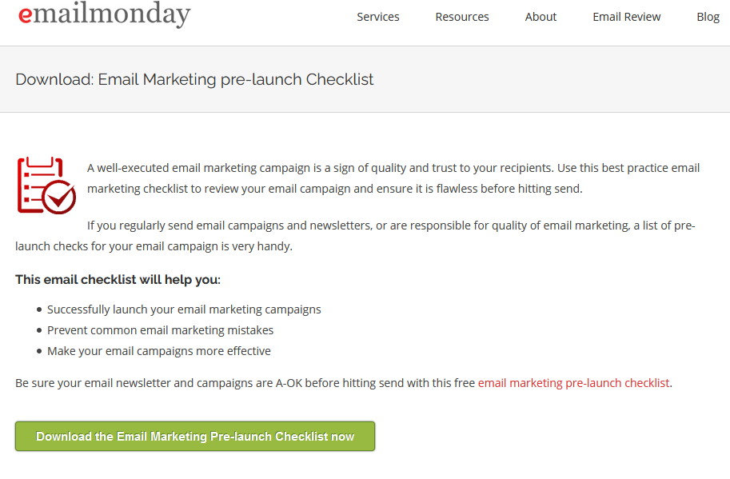Viewport: 730px width, 479px height.
Task: Click the page title Download: Email Marketing pre-launch Checklist
Action: [194, 80]
